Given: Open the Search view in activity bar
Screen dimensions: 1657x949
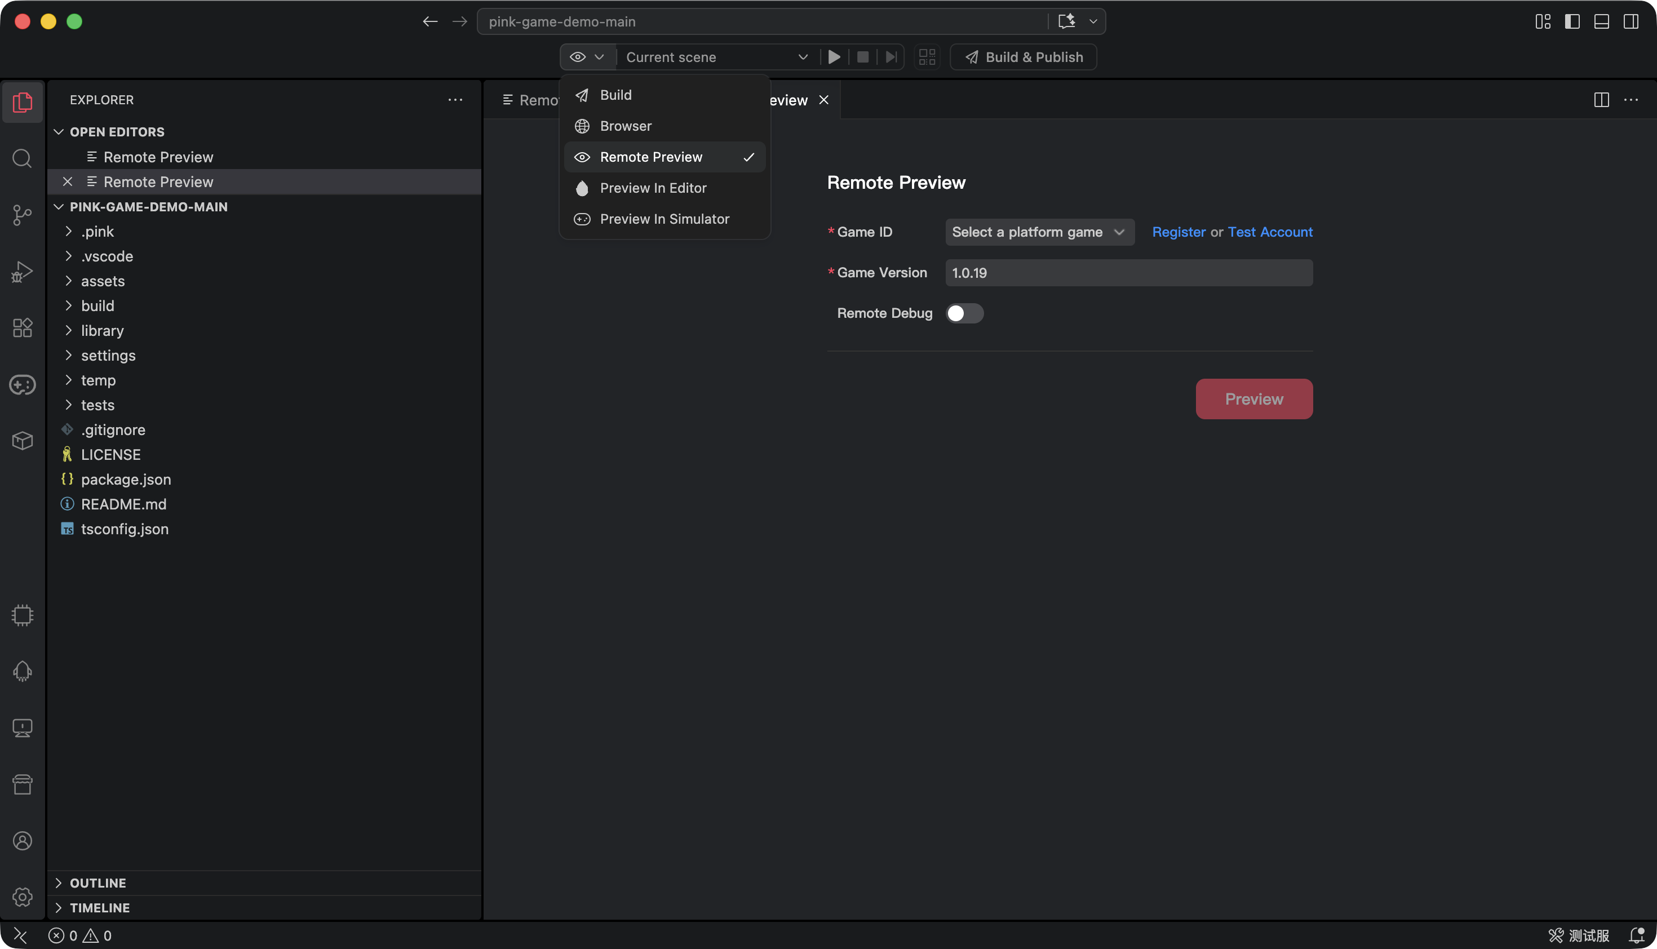Looking at the screenshot, I should tap(22, 158).
